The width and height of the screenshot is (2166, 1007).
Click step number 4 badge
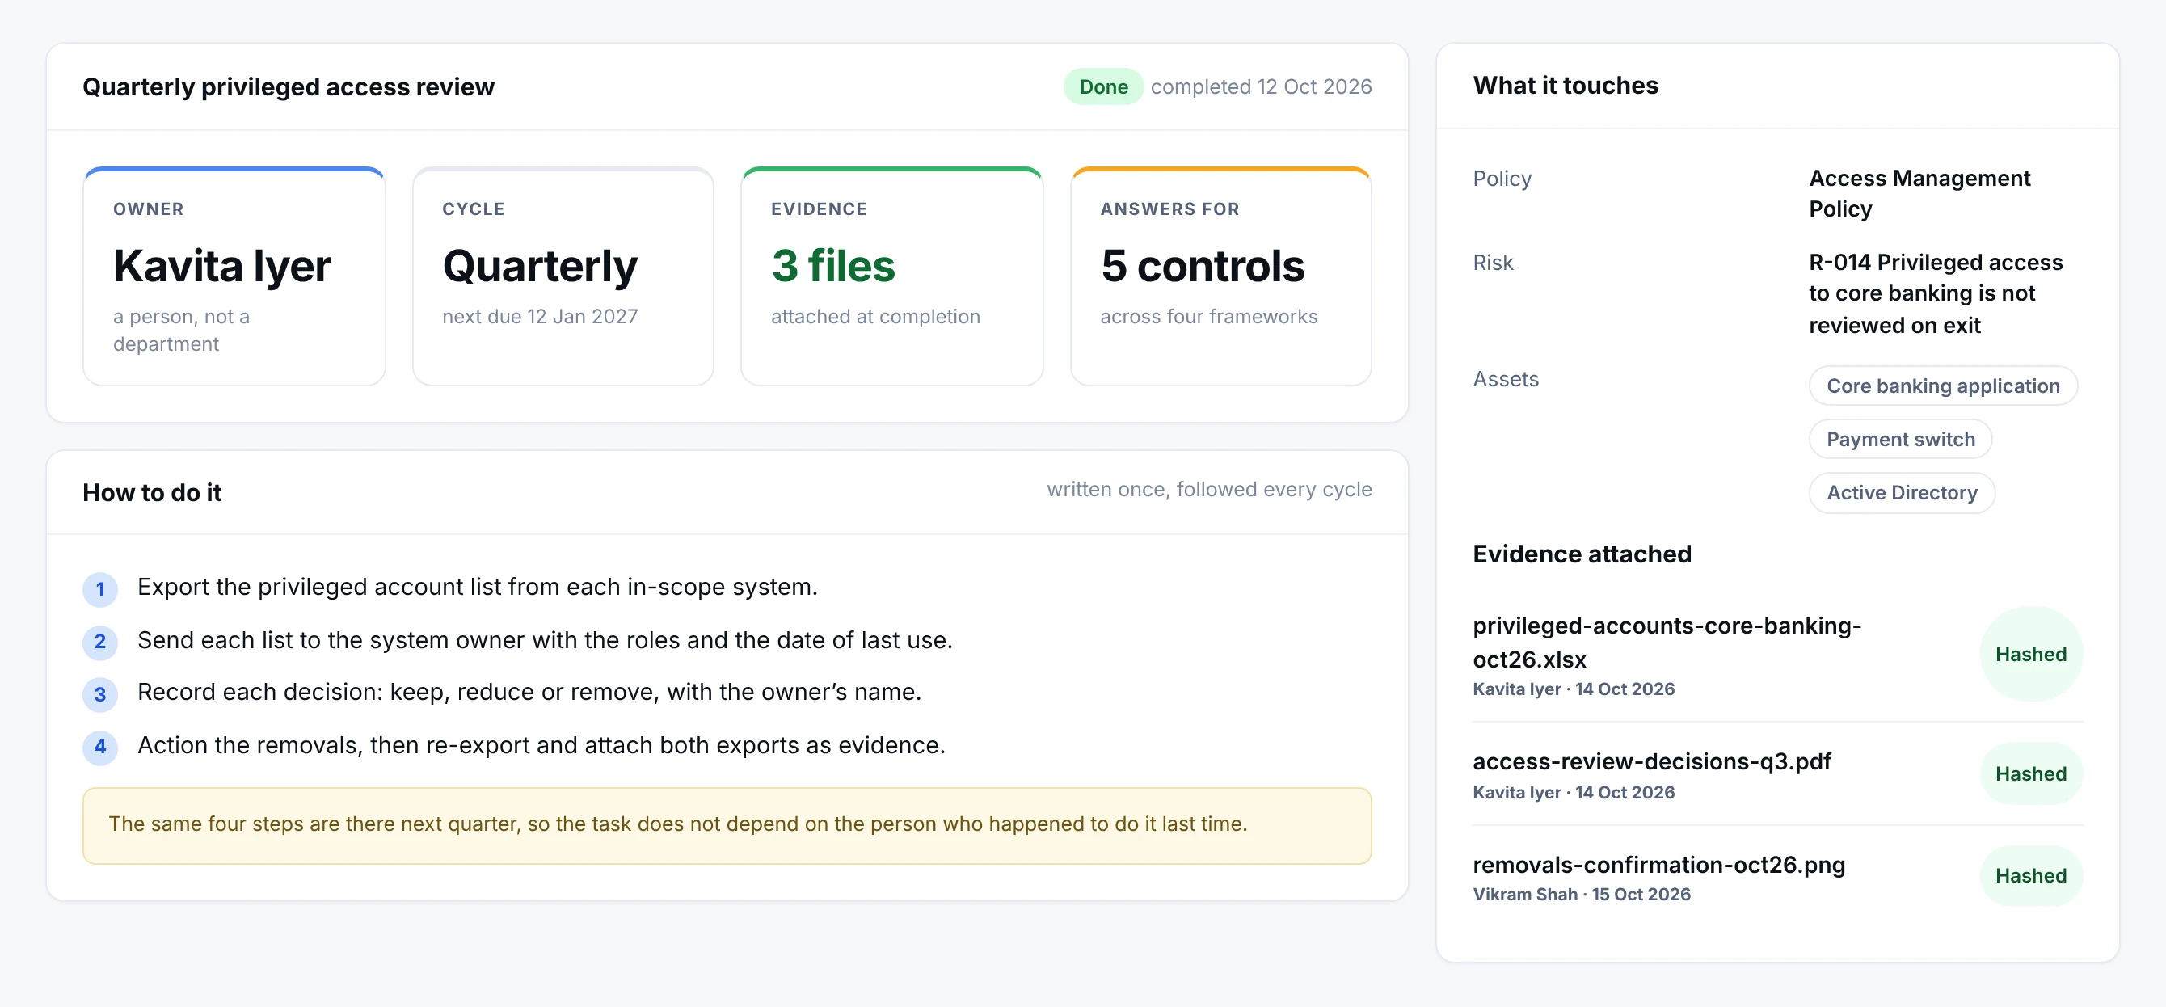[x=100, y=747]
